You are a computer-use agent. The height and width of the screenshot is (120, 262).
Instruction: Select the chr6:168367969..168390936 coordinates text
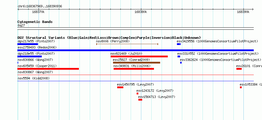pyautogui.click(x=40, y=6)
